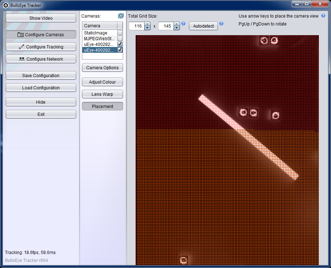The image size is (331, 268).
Task: Enable the StaticImage camera checkbox
Action: pyautogui.click(x=120, y=33)
